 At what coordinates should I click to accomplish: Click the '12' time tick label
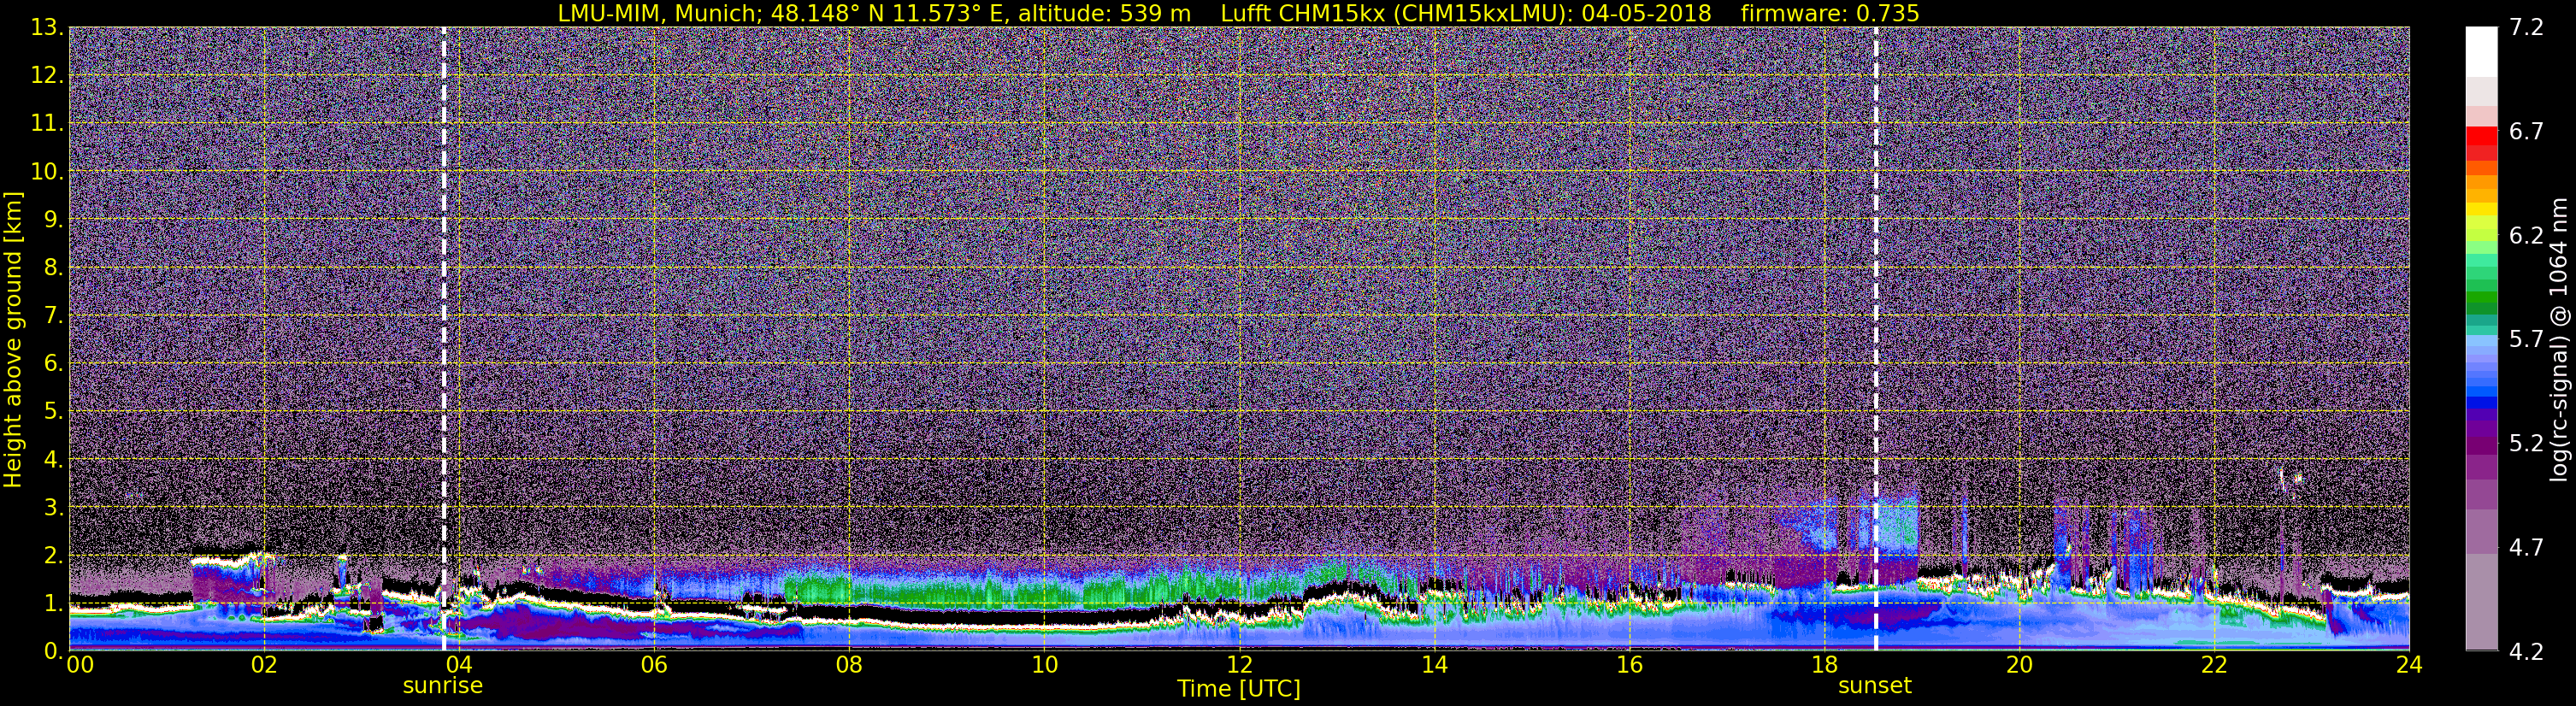pyautogui.click(x=1239, y=664)
